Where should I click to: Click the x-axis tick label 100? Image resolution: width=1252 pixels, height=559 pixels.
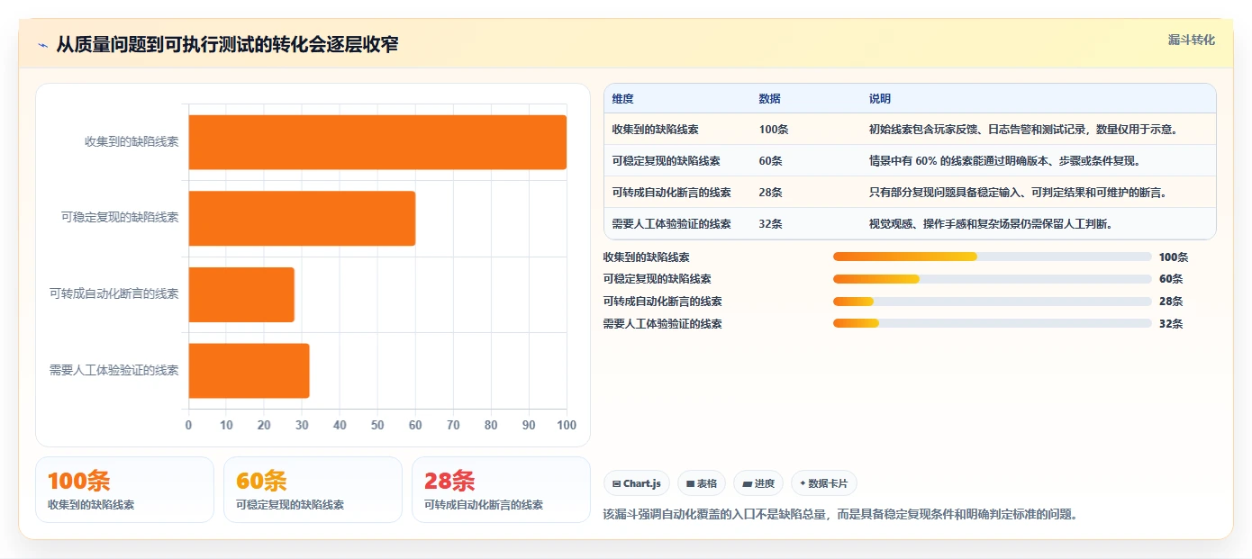coord(567,425)
